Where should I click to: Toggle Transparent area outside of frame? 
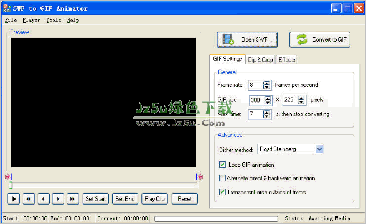pyautogui.click(x=222, y=192)
